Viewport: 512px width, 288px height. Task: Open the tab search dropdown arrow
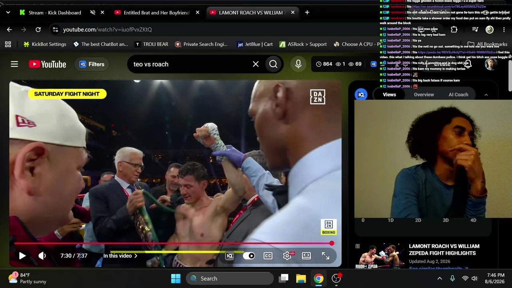coord(8,12)
